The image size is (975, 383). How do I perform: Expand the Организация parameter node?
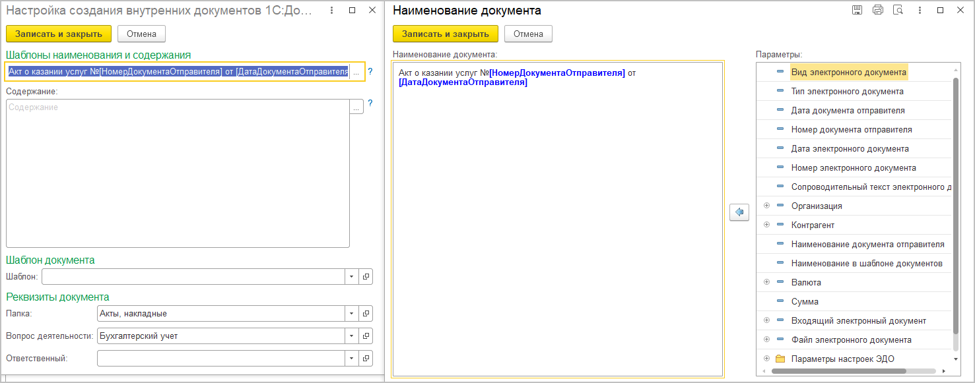pos(766,206)
